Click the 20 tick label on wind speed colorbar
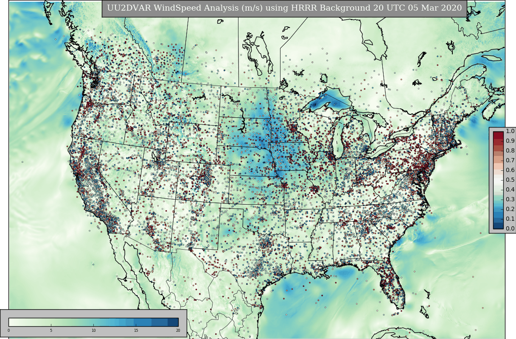516x339 pixels. click(178, 331)
